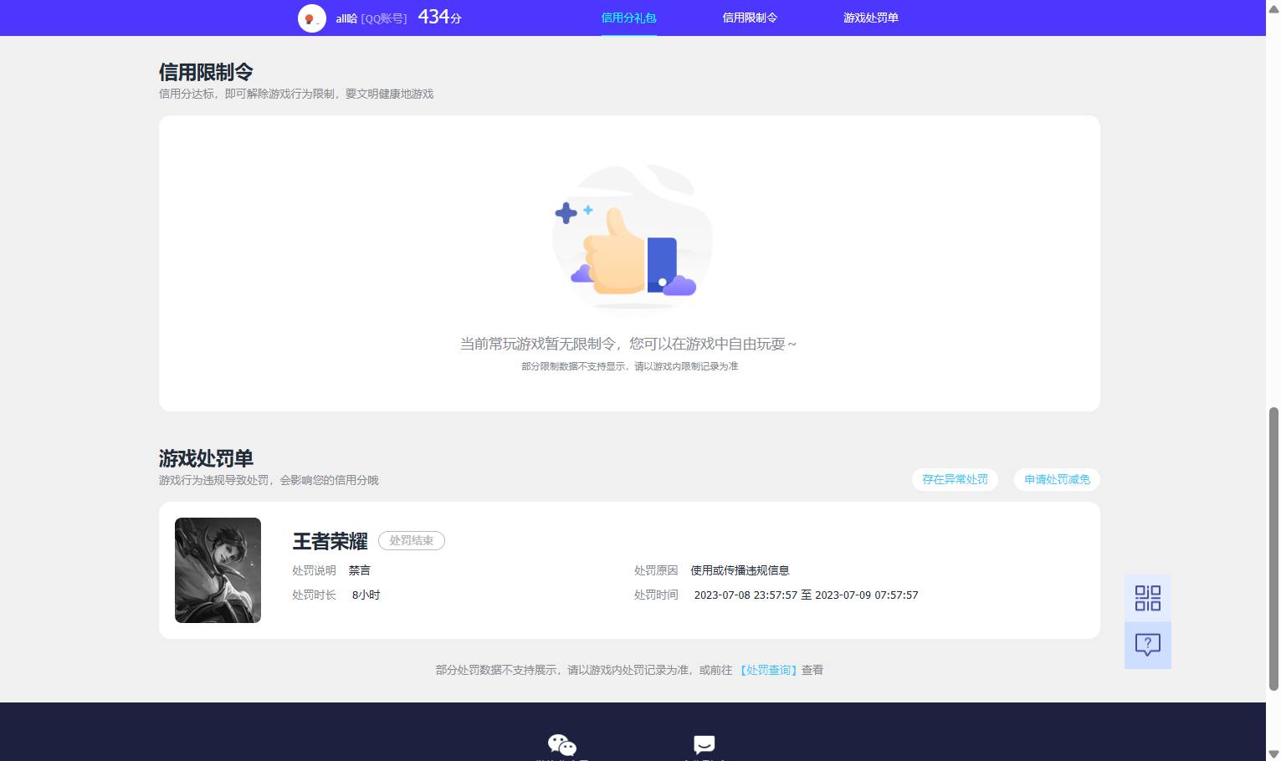
Task: Click the 部分限制数据不支持显示 note
Action: coord(629,366)
